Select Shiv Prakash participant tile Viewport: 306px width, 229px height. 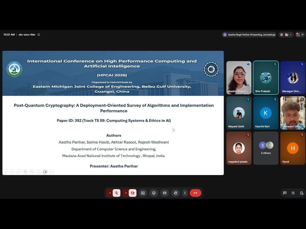coord(266,78)
